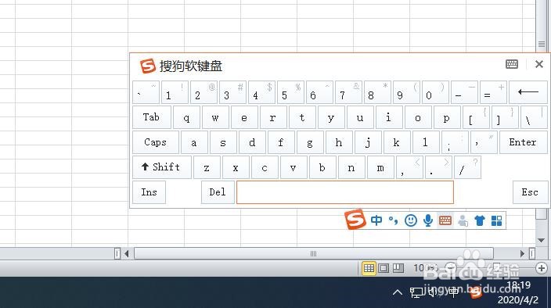The width and height of the screenshot is (551, 308).
Task: Click the e key
Action: tap(244, 117)
